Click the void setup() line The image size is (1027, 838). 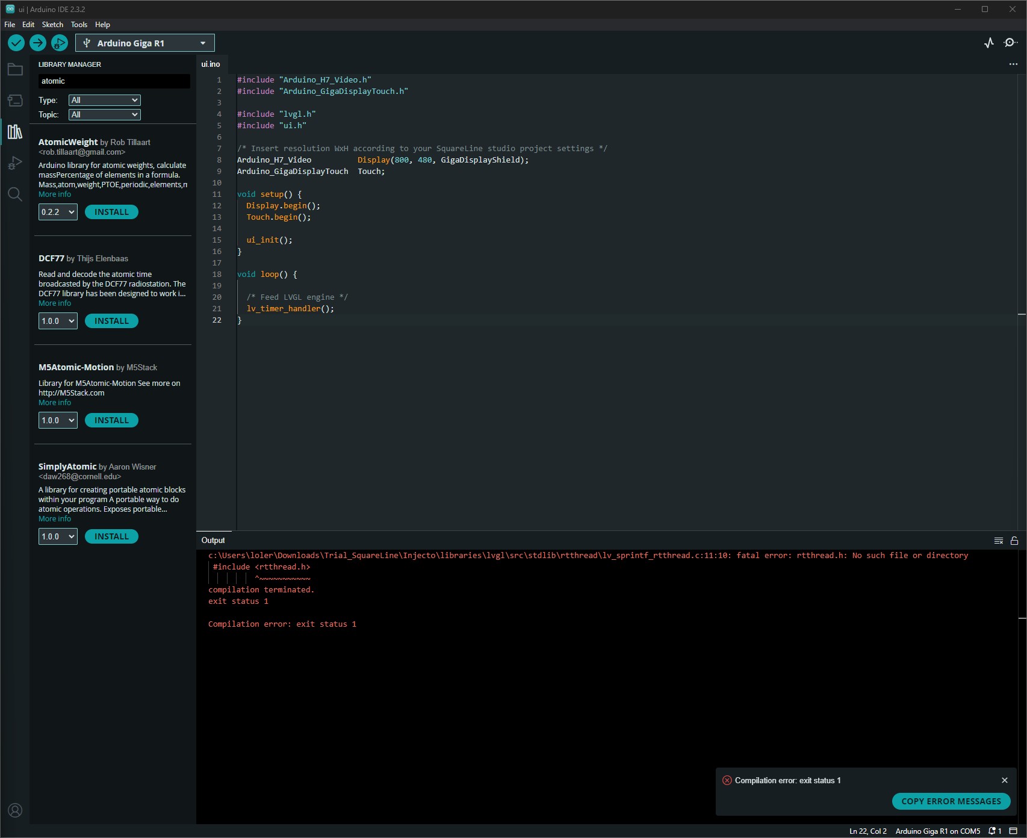click(x=270, y=194)
